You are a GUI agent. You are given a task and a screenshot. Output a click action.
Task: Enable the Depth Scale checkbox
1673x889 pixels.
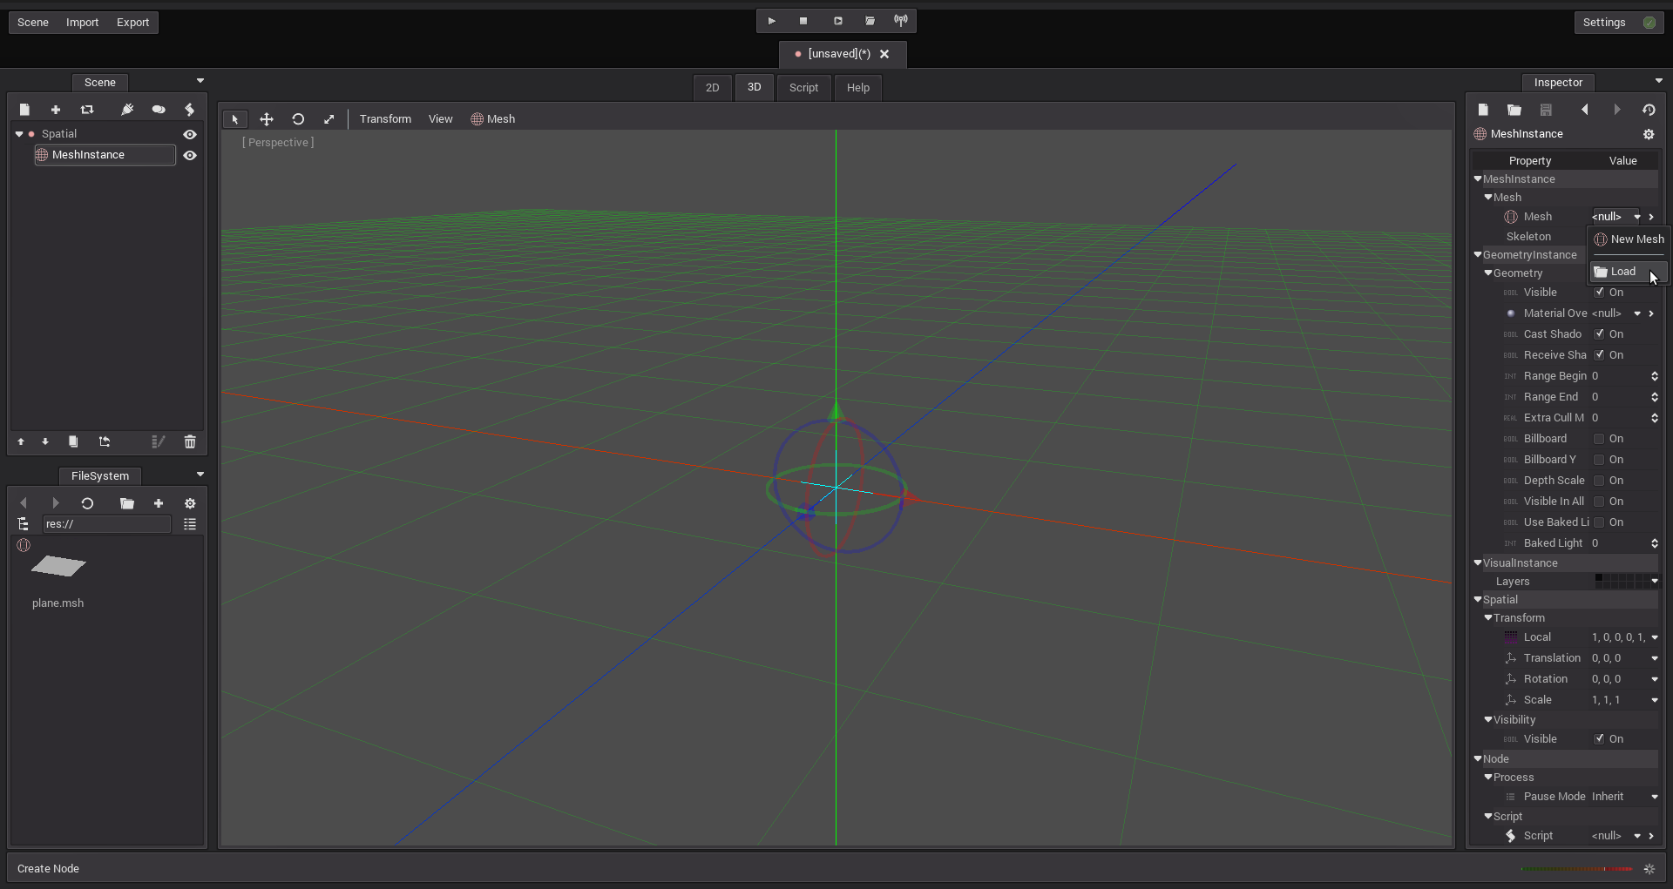coord(1599,481)
